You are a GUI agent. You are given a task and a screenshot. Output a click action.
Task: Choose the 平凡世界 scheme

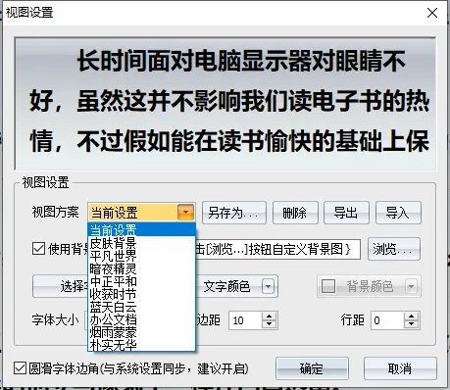[141, 256]
